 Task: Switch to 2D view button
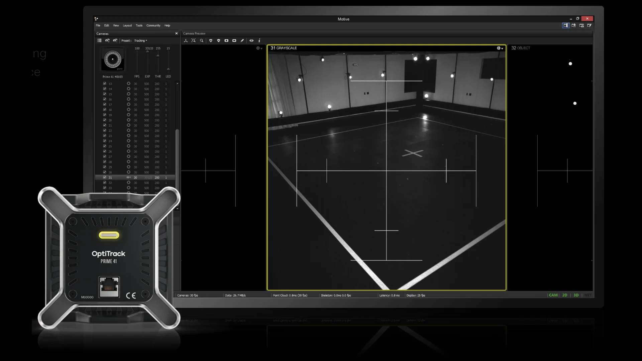565,295
